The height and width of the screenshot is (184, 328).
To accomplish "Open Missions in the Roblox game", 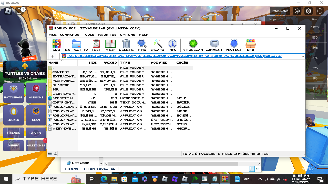I will coord(36,93).
